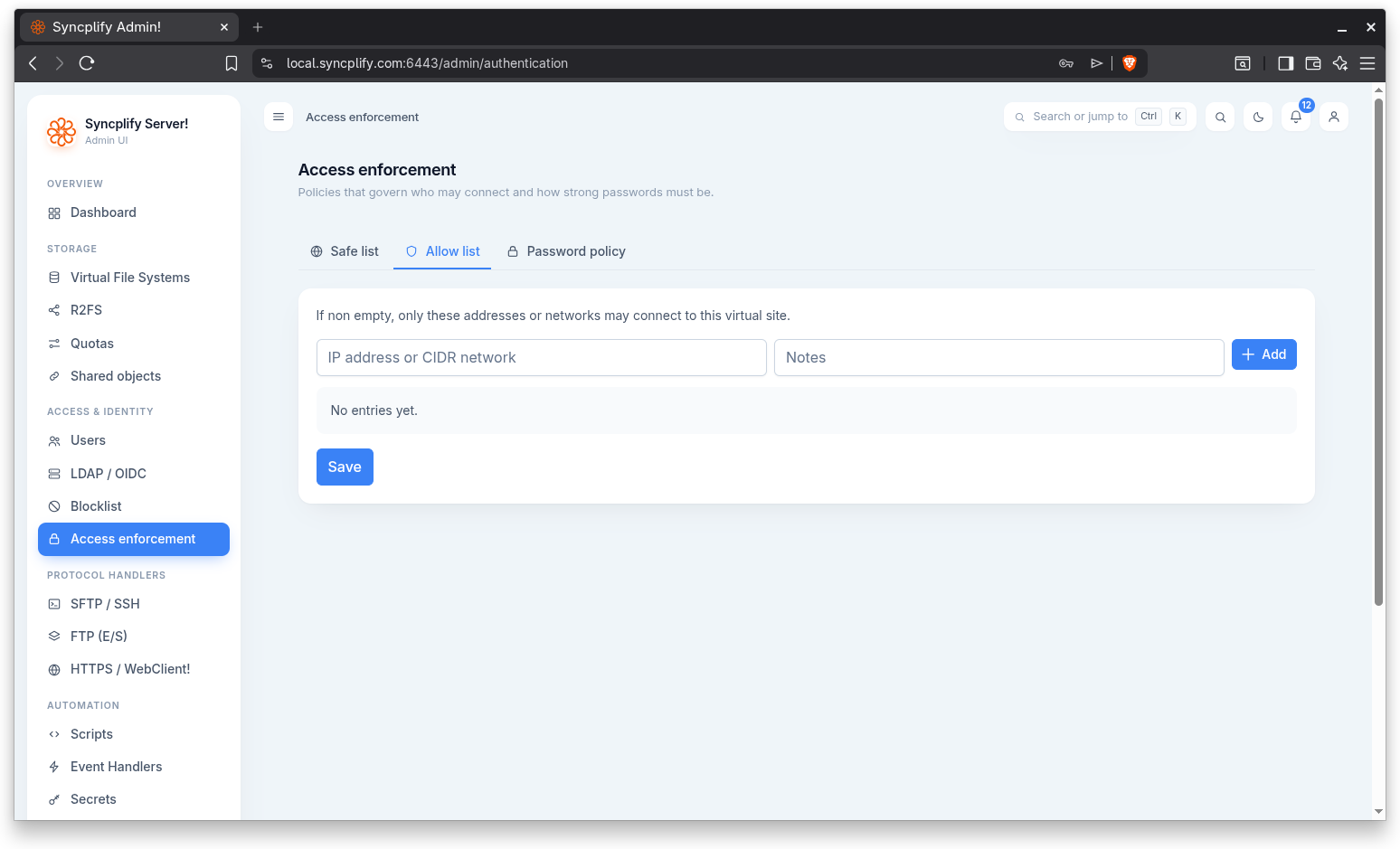Close the Syncplify Admin! tab
The width and height of the screenshot is (1400, 849).
point(224,27)
